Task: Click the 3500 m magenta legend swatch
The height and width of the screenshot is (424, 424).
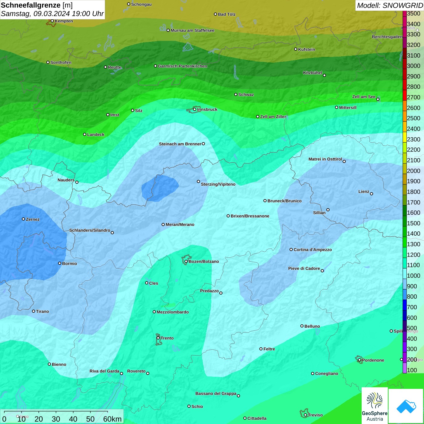Action: tap(404, 13)
